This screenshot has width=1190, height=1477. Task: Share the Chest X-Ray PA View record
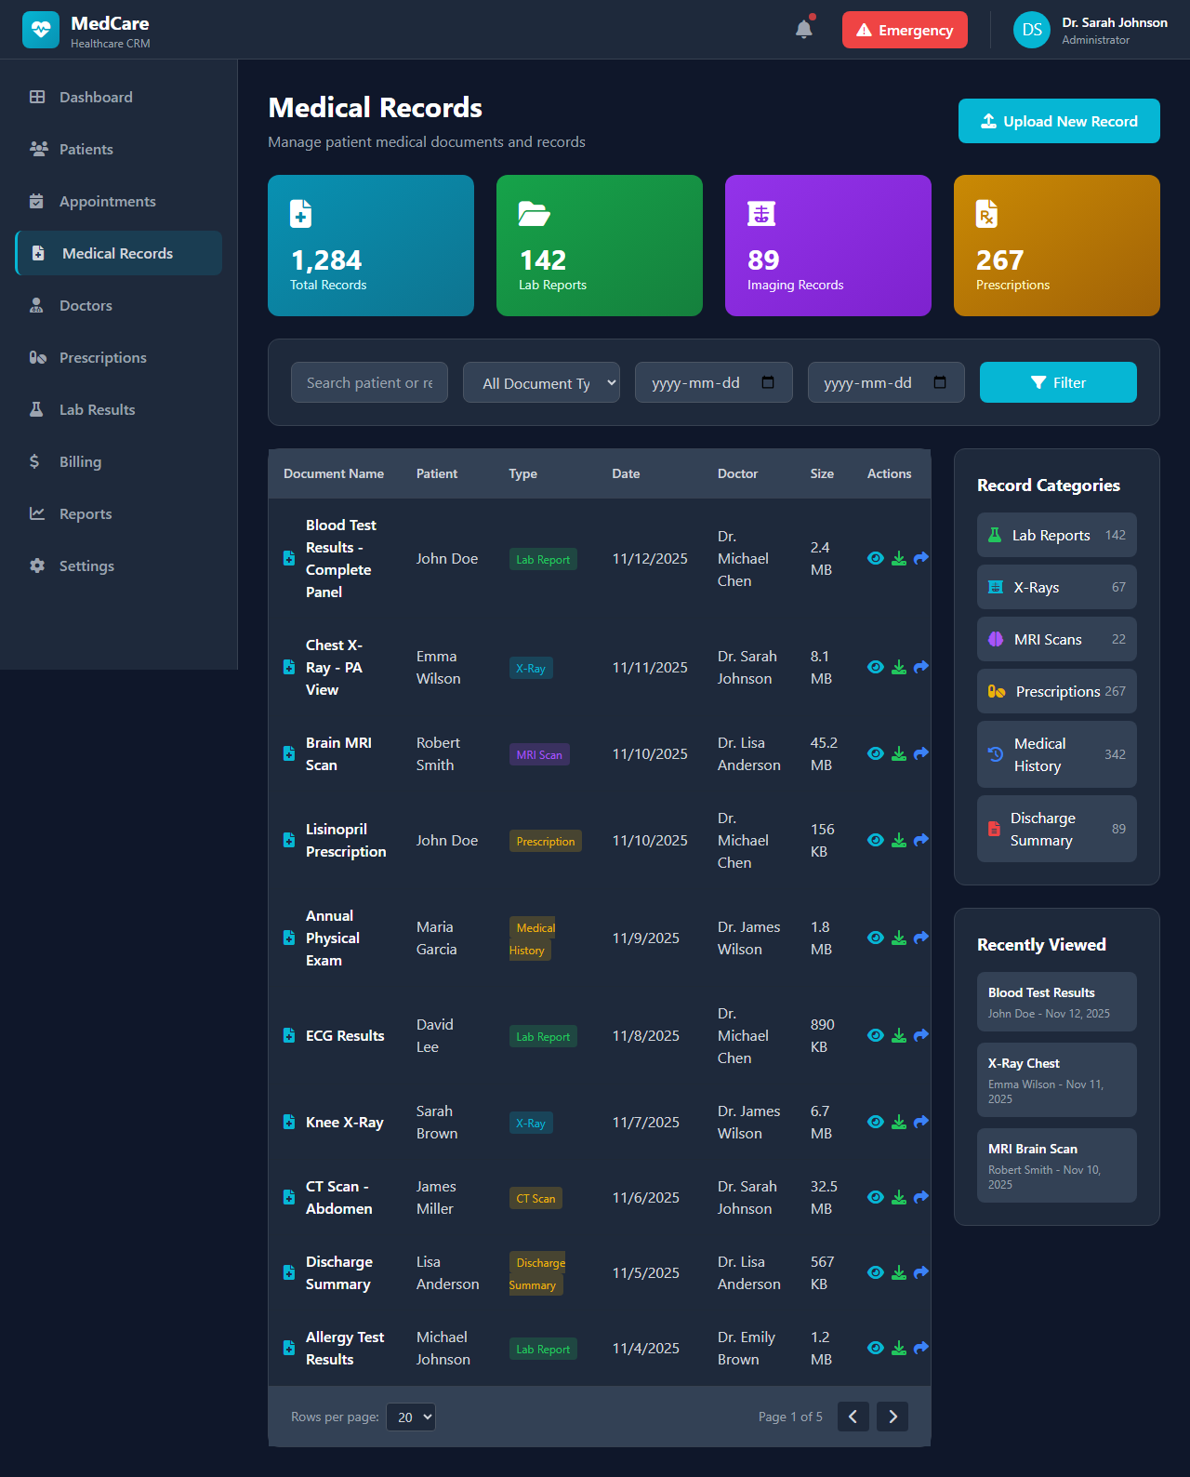pyautogui.click(x=921, y=667)
